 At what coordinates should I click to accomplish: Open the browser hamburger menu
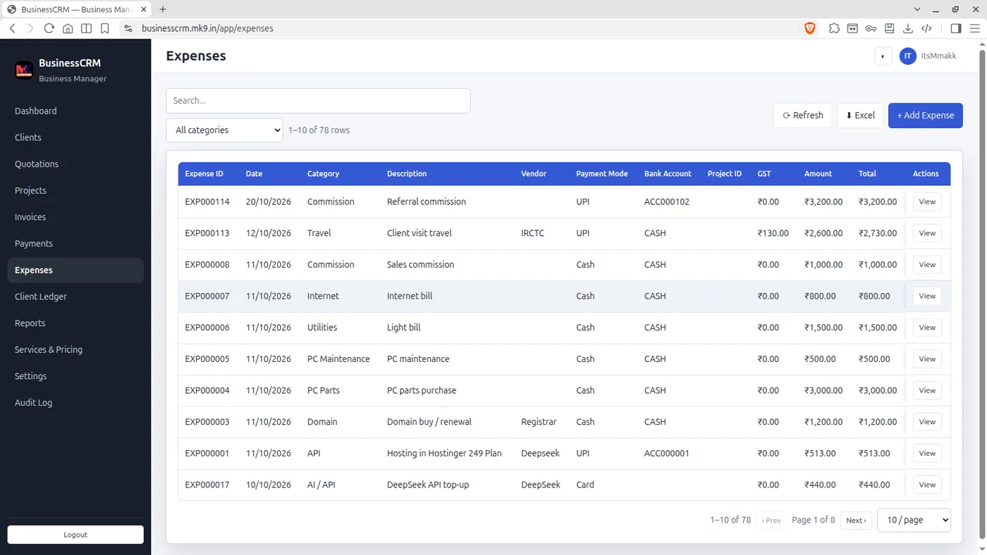click(975, 28)
